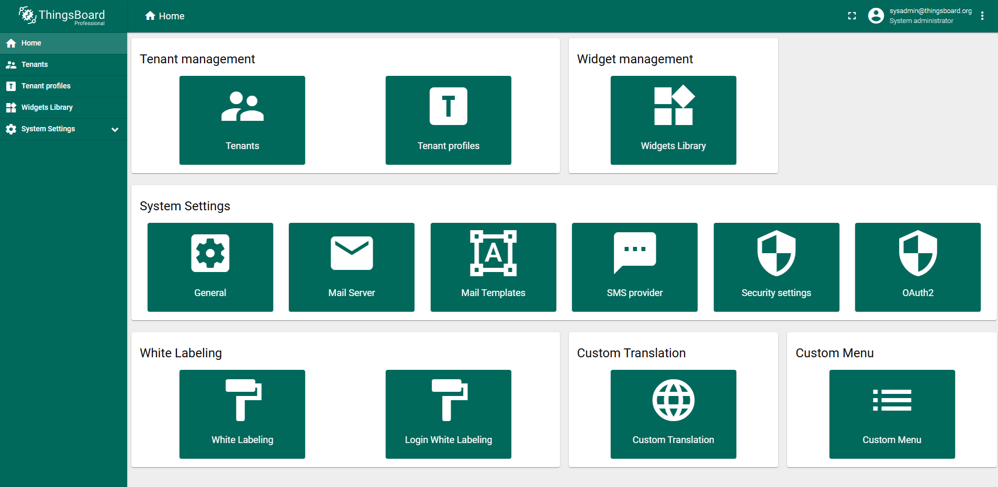Expand System Settings chevron in sidebar

[x=115, y=129]
